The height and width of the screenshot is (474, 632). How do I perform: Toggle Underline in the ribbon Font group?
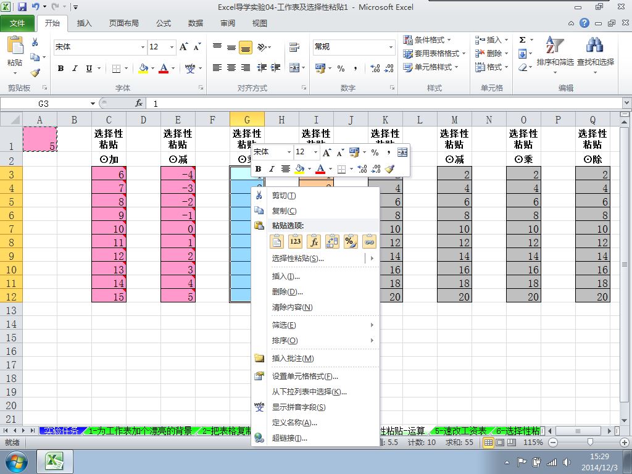click(x=89, y=69)
